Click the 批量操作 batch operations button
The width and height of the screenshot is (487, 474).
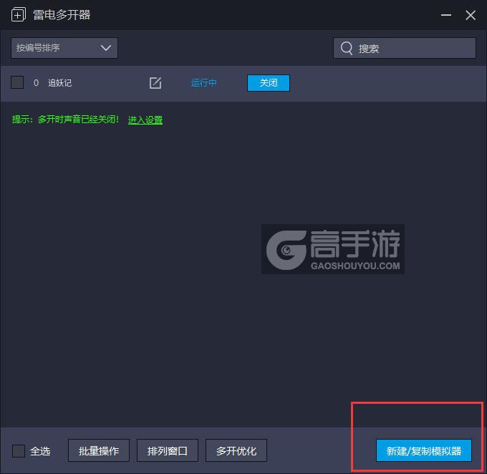click(x=99, y=450)
